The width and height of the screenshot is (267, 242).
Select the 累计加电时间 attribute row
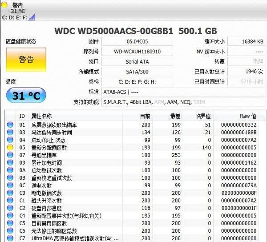(x=132, y=163)
